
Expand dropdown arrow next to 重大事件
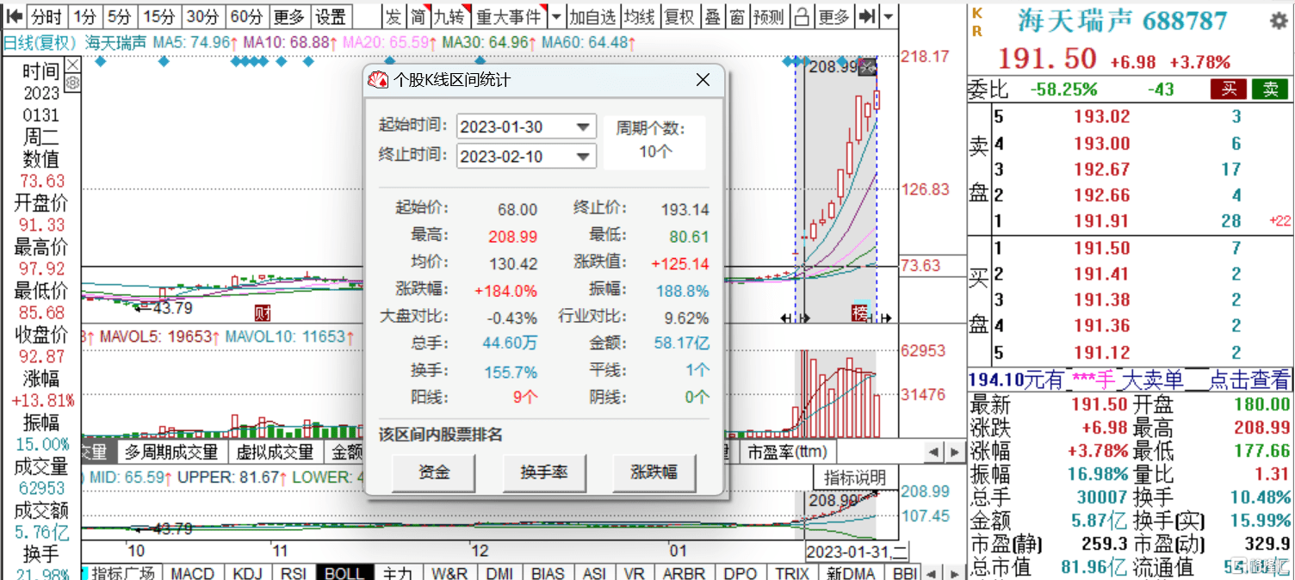556,16
